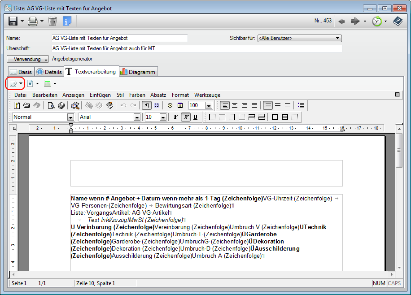The height and width of the screenshot is (295, 411).
Task: Open the Basis tab
Action: coord(21,72)
